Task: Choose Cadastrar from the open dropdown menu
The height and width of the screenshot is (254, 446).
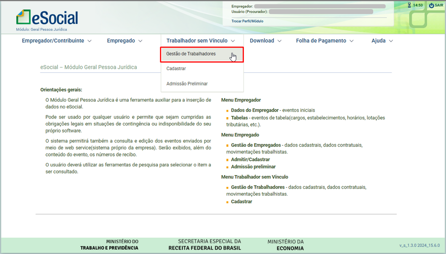Action: click(x=176, y=69)
